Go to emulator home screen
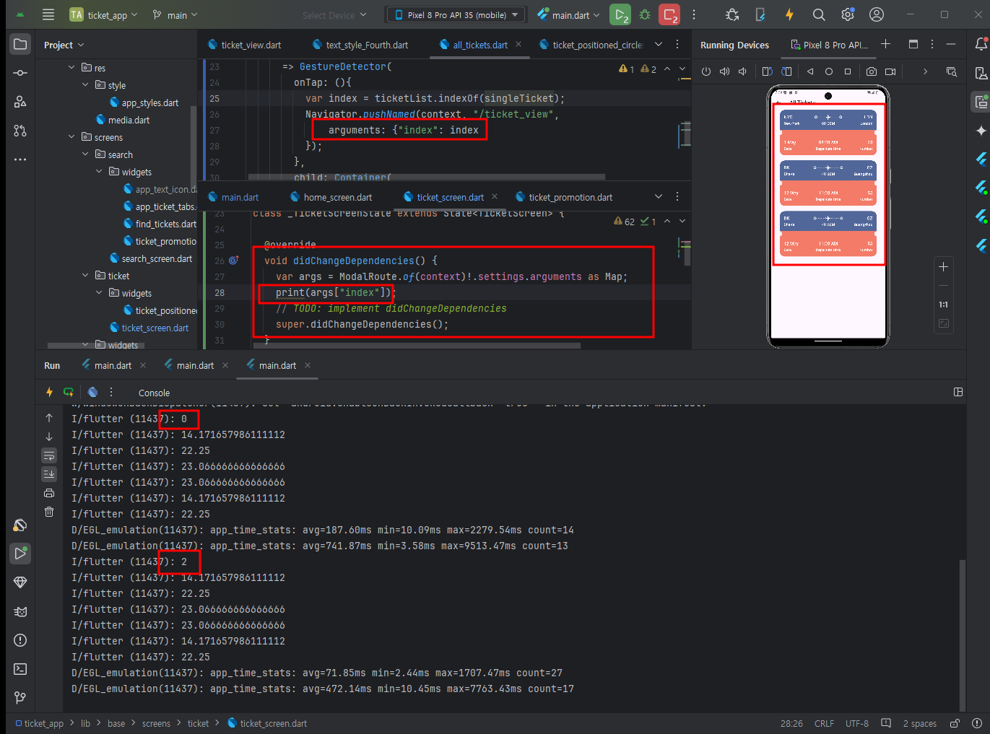 829,71
